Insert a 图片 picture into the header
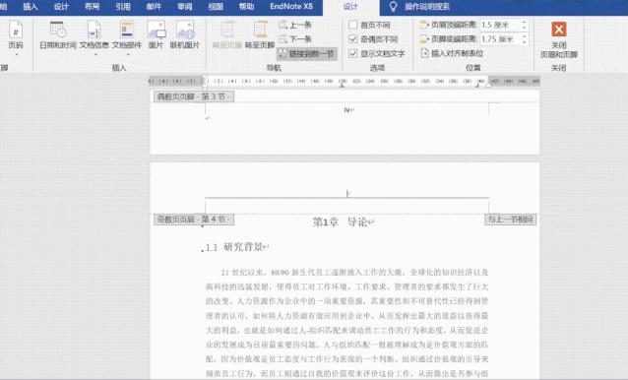 [156, 34]
